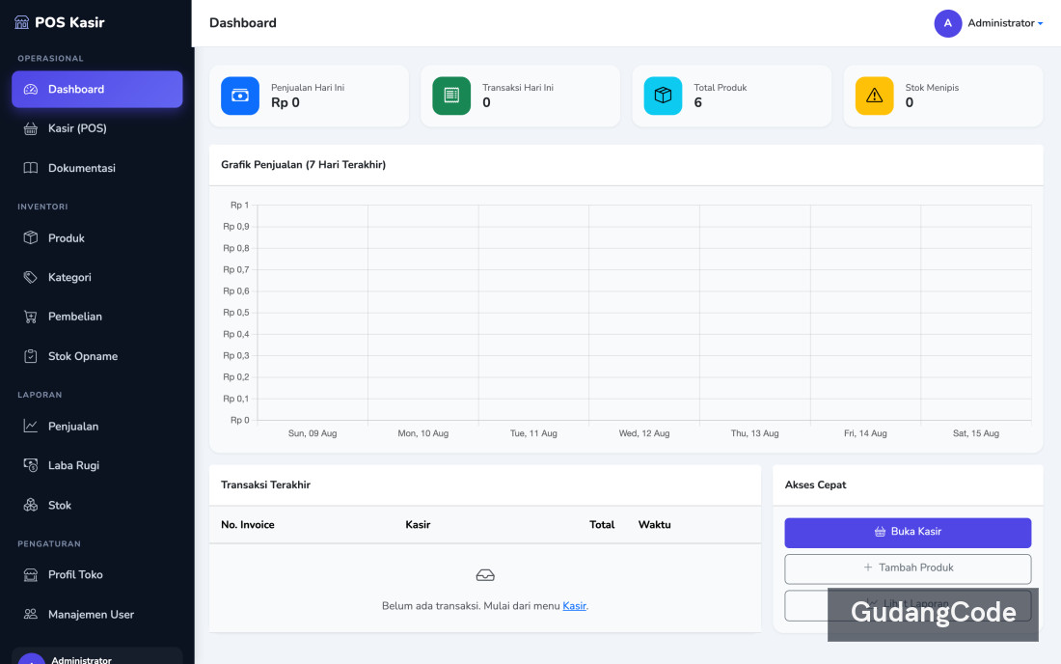Click the Dokumentasi book icon
This screenshot has width=1061, height=664.
[31, 168]
